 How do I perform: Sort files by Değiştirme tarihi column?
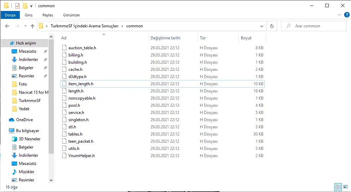[165, 38]
